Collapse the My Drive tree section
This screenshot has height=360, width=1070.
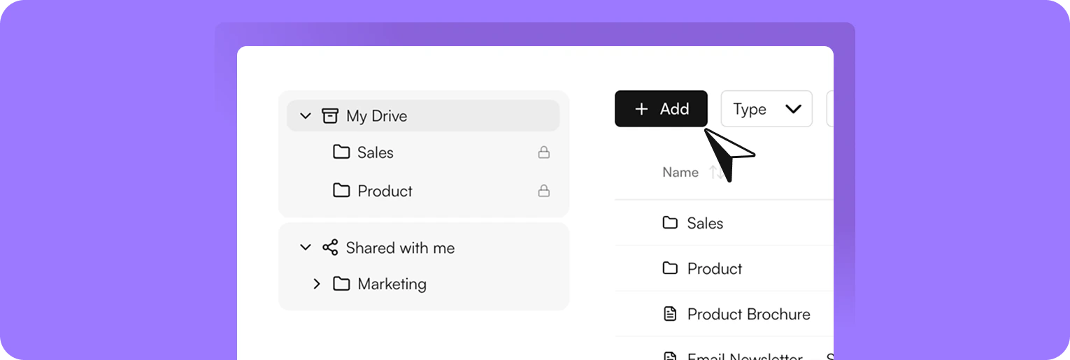coord(305,116)
